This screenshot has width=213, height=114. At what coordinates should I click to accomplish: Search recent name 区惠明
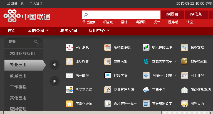tap(173, 22)
